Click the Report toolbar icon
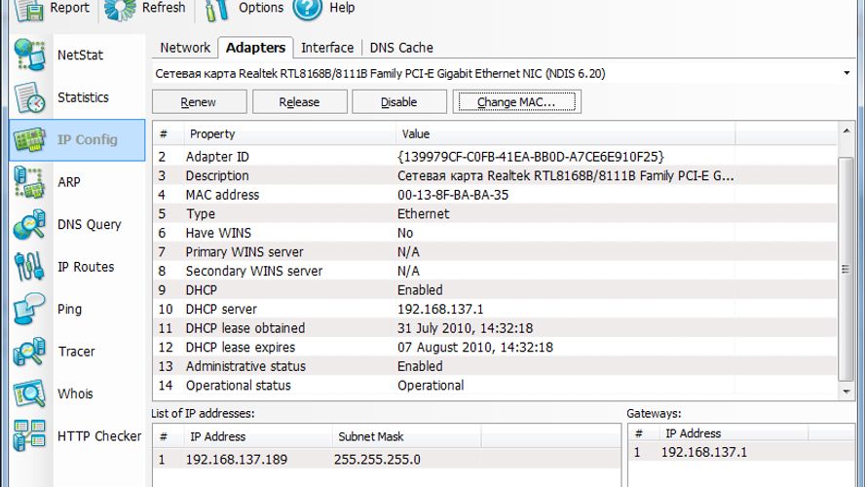Image resolution: width=865 pixels, height=487 pixels. point(28,10)
